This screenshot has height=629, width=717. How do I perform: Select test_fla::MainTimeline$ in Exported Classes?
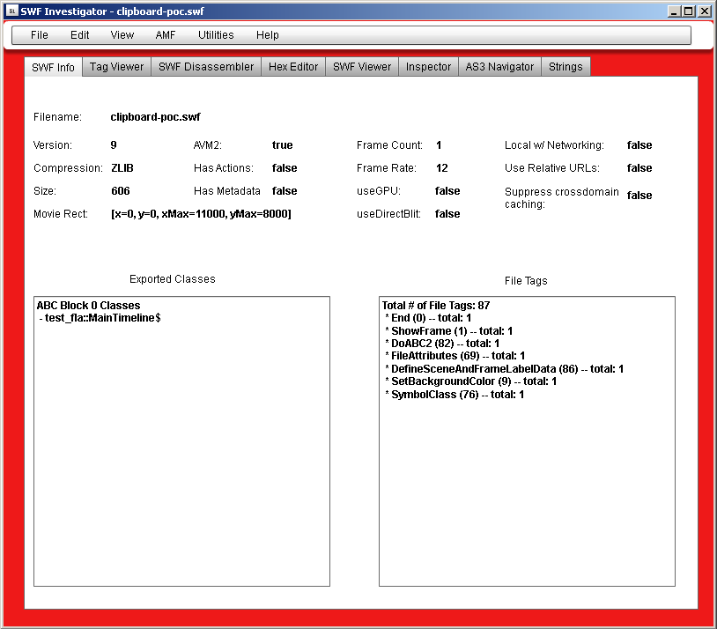point(102,318)
